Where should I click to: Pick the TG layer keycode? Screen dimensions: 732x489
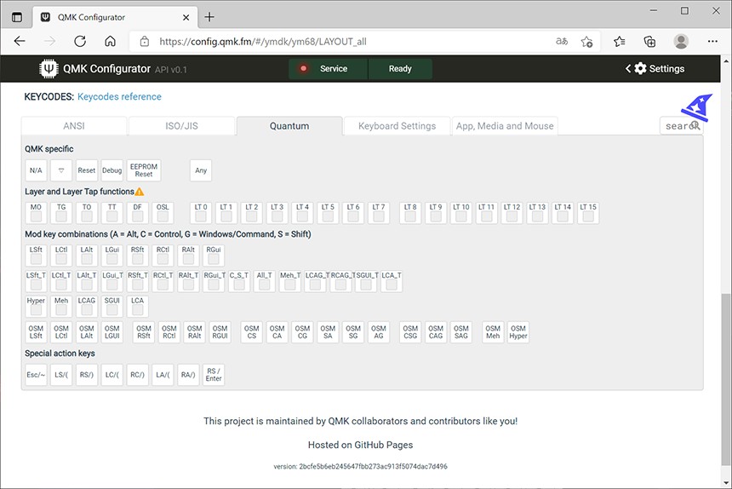(61, 213)
